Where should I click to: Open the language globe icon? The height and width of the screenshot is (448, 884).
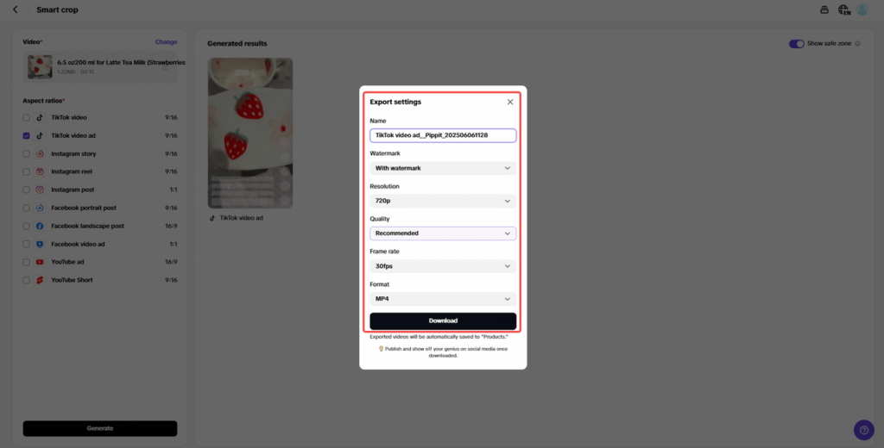(x=843, y=9)
